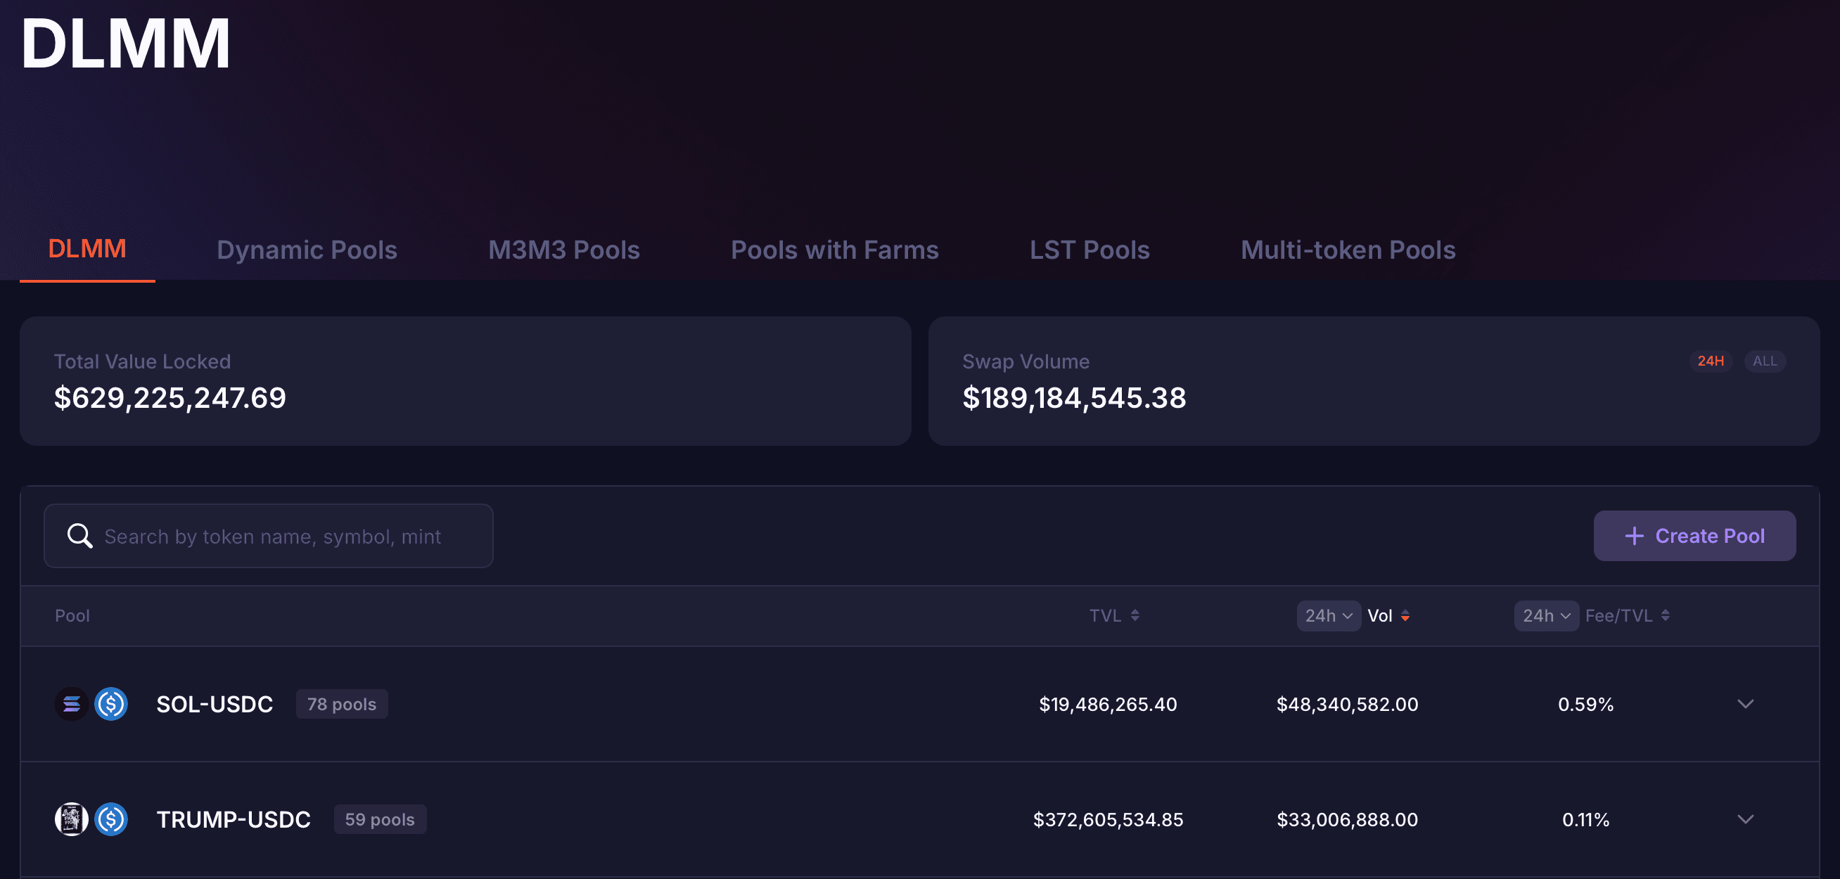Click the TRUMP token icon
Viewport: 1840px width, 879px height.
pyautogui.click(x=72, y=819)
